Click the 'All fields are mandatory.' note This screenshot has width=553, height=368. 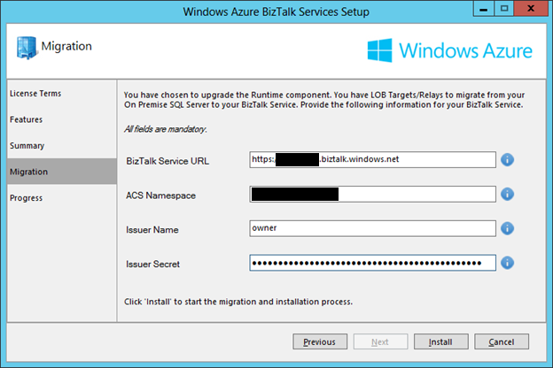coord(166,129)
